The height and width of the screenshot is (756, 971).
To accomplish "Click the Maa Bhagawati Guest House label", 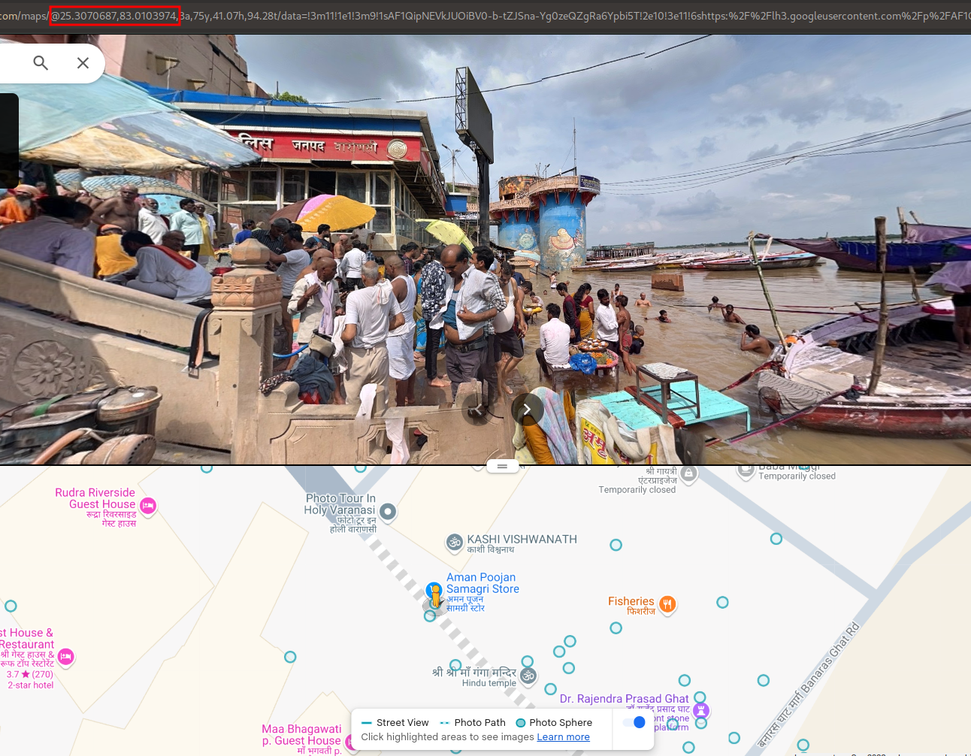I will pos(301,734).
